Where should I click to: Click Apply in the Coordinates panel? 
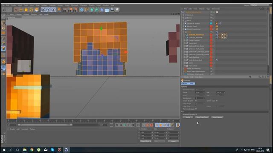[x=173, y=141]
